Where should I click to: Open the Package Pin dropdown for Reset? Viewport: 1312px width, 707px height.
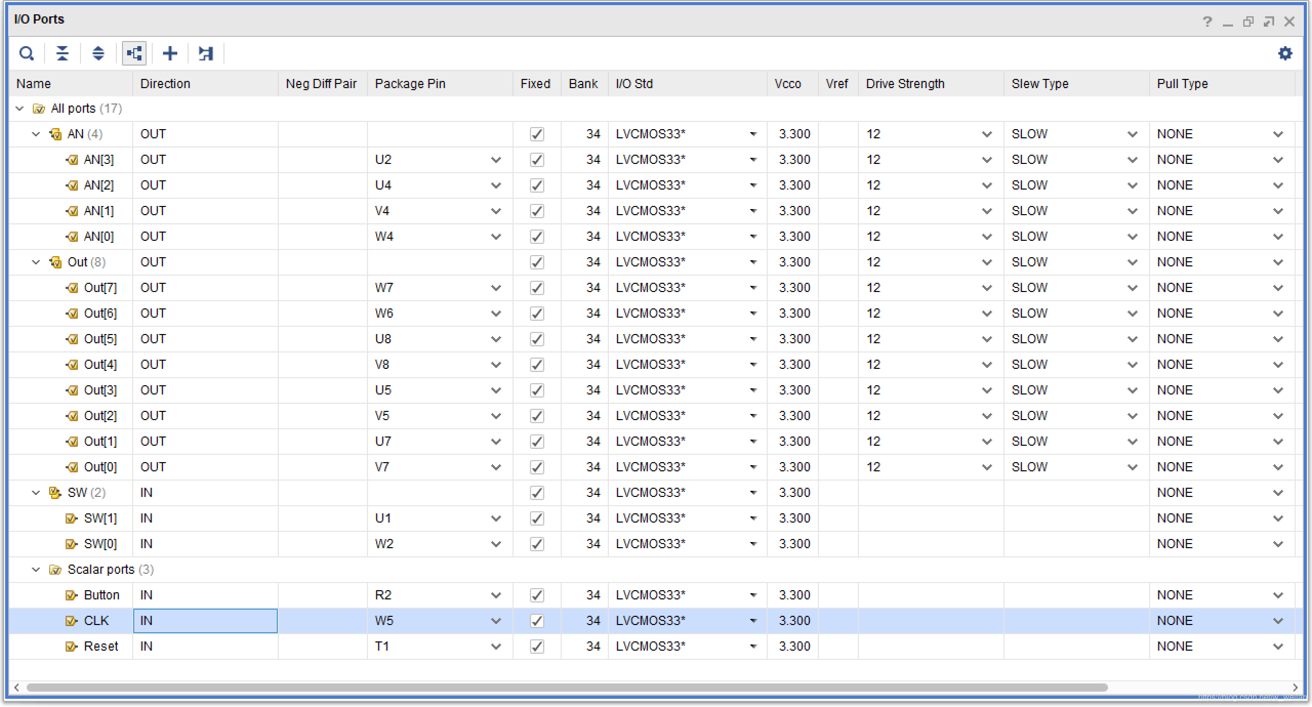tap(496, 647)
